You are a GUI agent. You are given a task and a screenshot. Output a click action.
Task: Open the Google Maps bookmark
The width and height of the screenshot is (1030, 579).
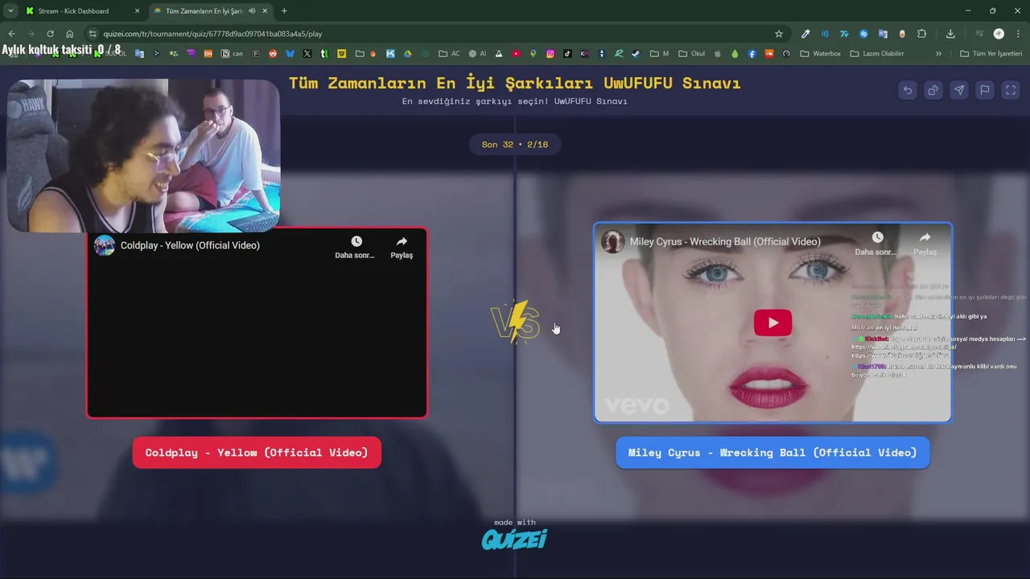(533, 54)
